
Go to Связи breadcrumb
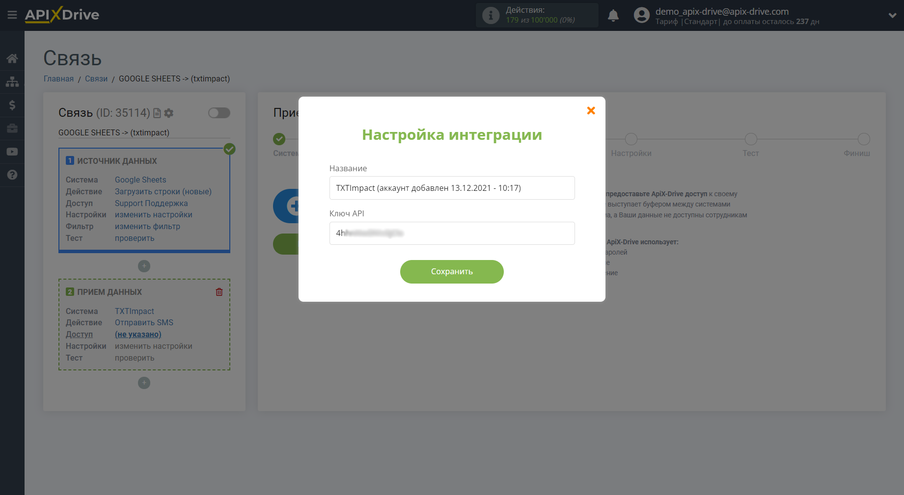(x=96, y=79)
